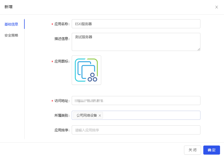
Task: Click the 应用名称 label
Action: click(62, 24)
